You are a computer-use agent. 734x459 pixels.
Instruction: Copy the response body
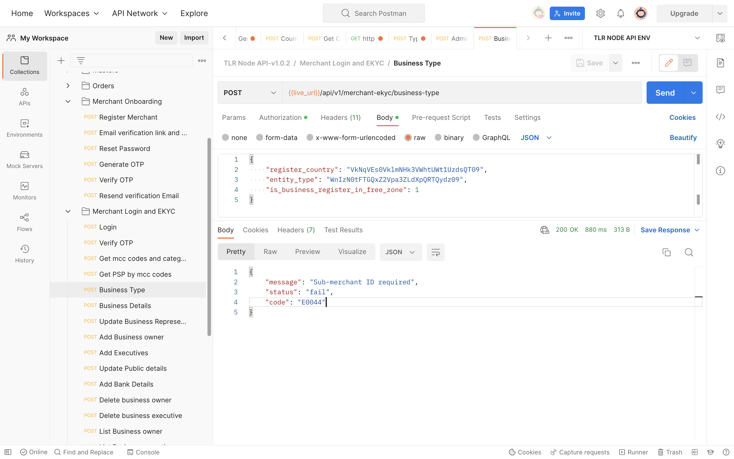point(666,252)
